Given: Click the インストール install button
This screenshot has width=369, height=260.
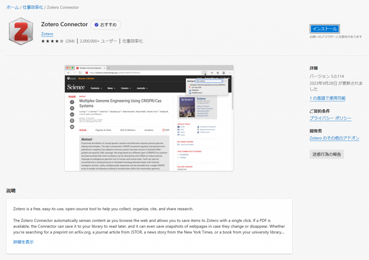Looking at the screenshot, I should click(325, 29).
